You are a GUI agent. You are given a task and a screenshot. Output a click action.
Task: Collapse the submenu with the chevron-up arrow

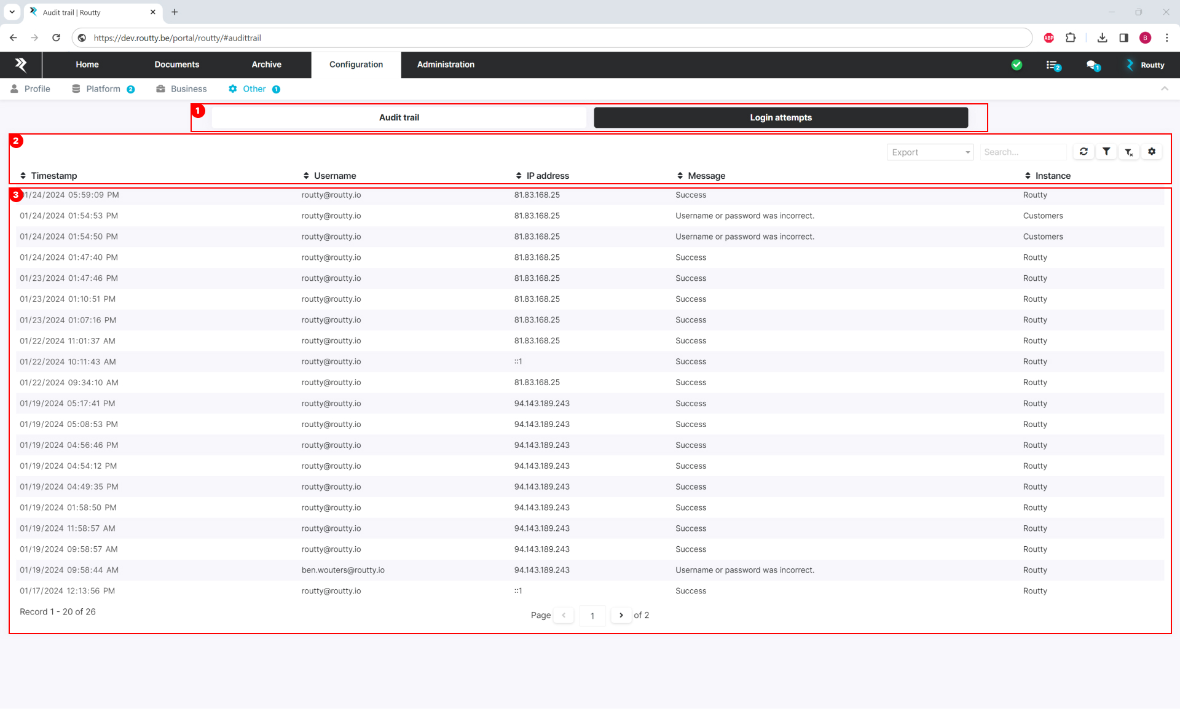pos(1164,89)
